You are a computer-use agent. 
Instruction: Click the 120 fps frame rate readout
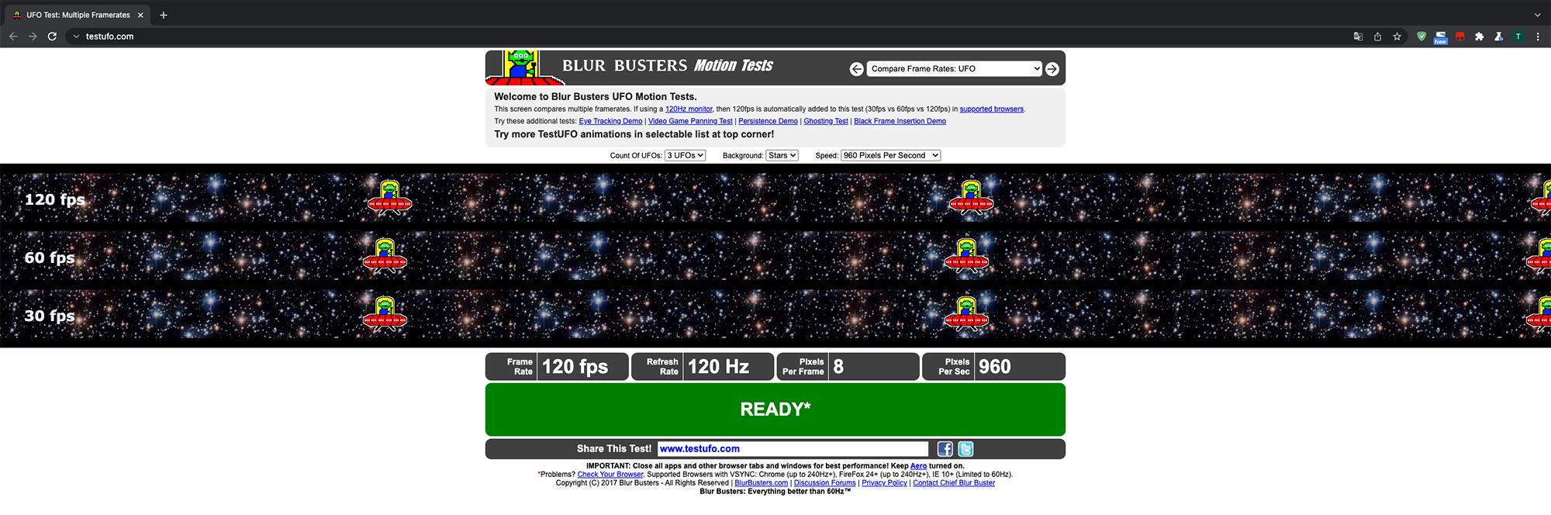pyautogui.click(x=575, y=367)
